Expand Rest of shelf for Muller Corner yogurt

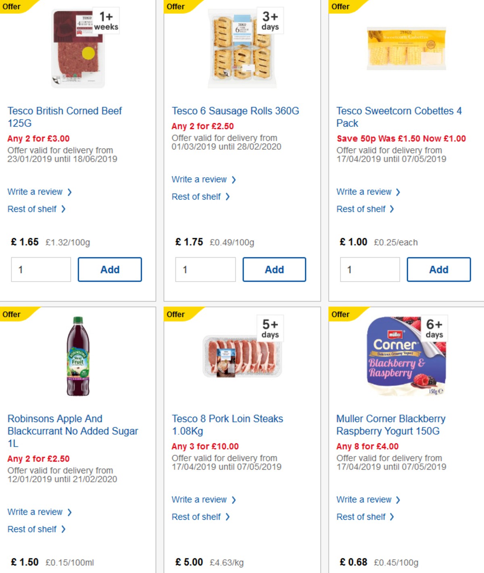pos(362,516)
